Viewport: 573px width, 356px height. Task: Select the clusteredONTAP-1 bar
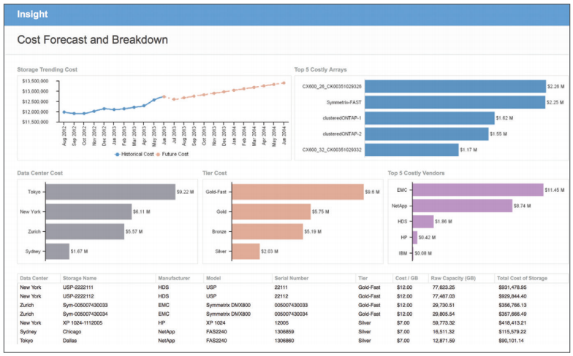click(x=430, y=118)
